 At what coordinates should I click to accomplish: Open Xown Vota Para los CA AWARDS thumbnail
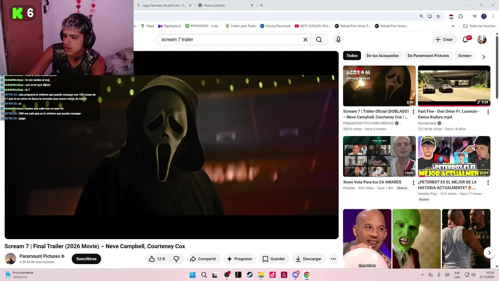379,156
